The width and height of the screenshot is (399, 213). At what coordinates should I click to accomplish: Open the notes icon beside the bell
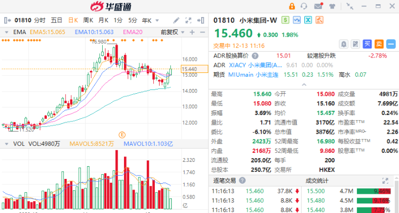point(355,44)
